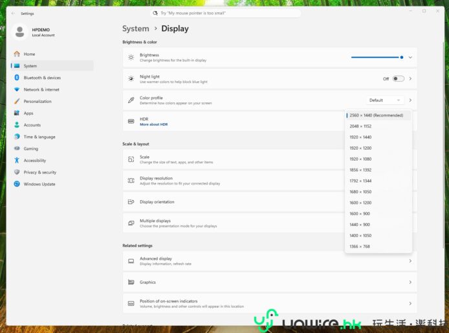Select 1856 × 1392 resolution
The image size is (449, 333).
[378, 170]
